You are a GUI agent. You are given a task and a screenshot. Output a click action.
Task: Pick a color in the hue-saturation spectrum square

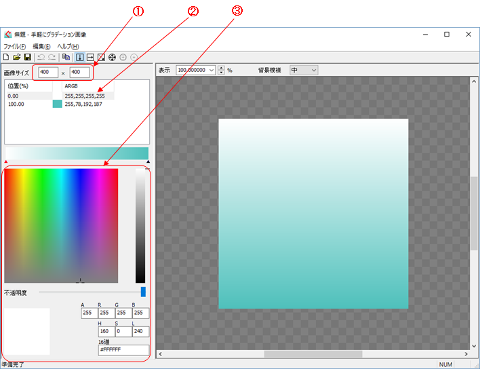61,226
